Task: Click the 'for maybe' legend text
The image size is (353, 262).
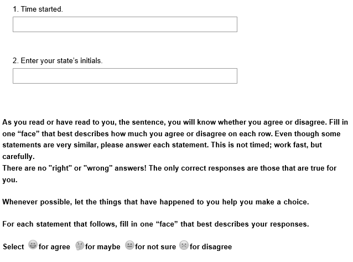Action: 103,247
